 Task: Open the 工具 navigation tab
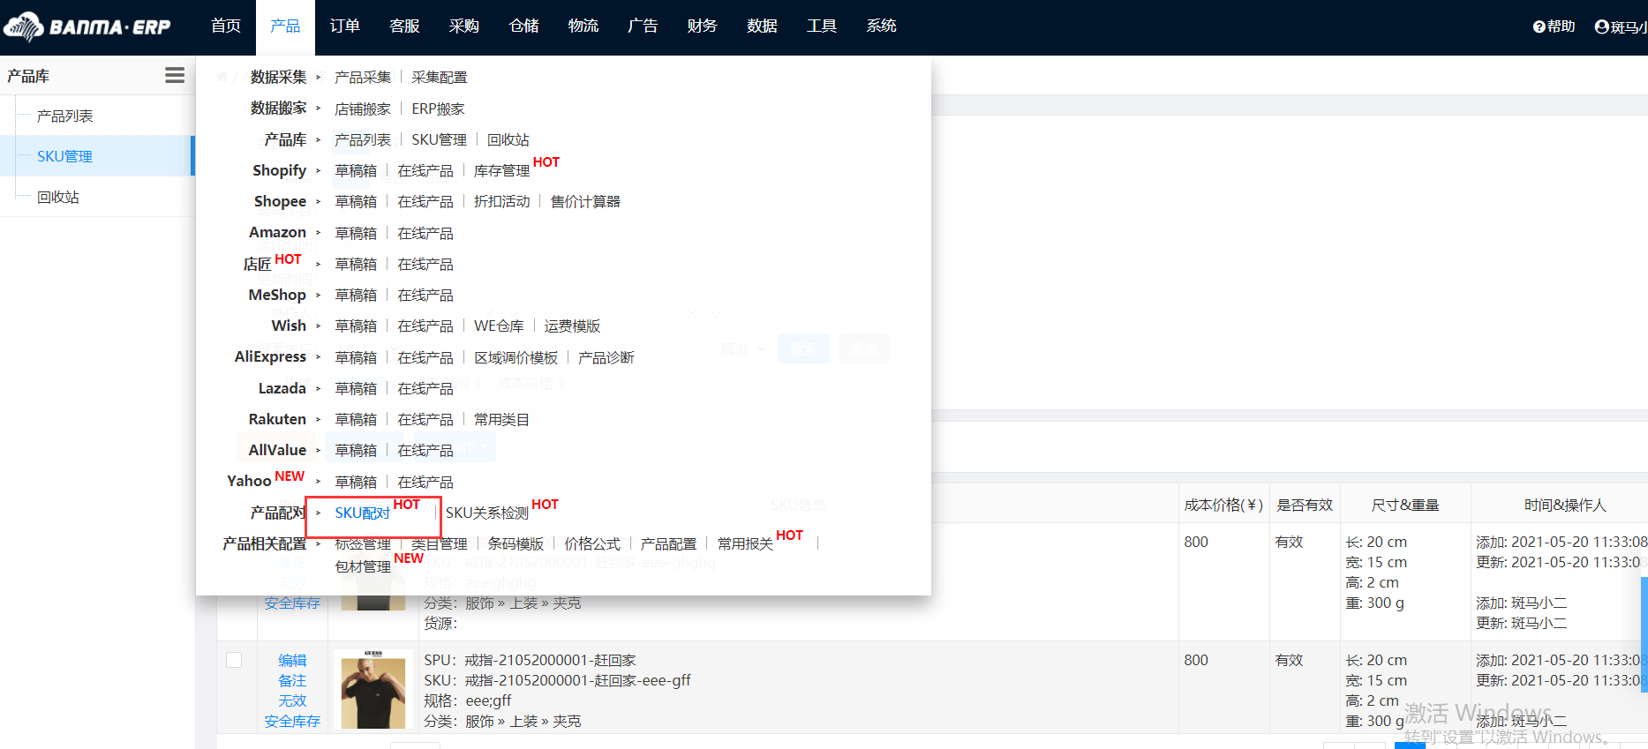[x=822, y=26]
